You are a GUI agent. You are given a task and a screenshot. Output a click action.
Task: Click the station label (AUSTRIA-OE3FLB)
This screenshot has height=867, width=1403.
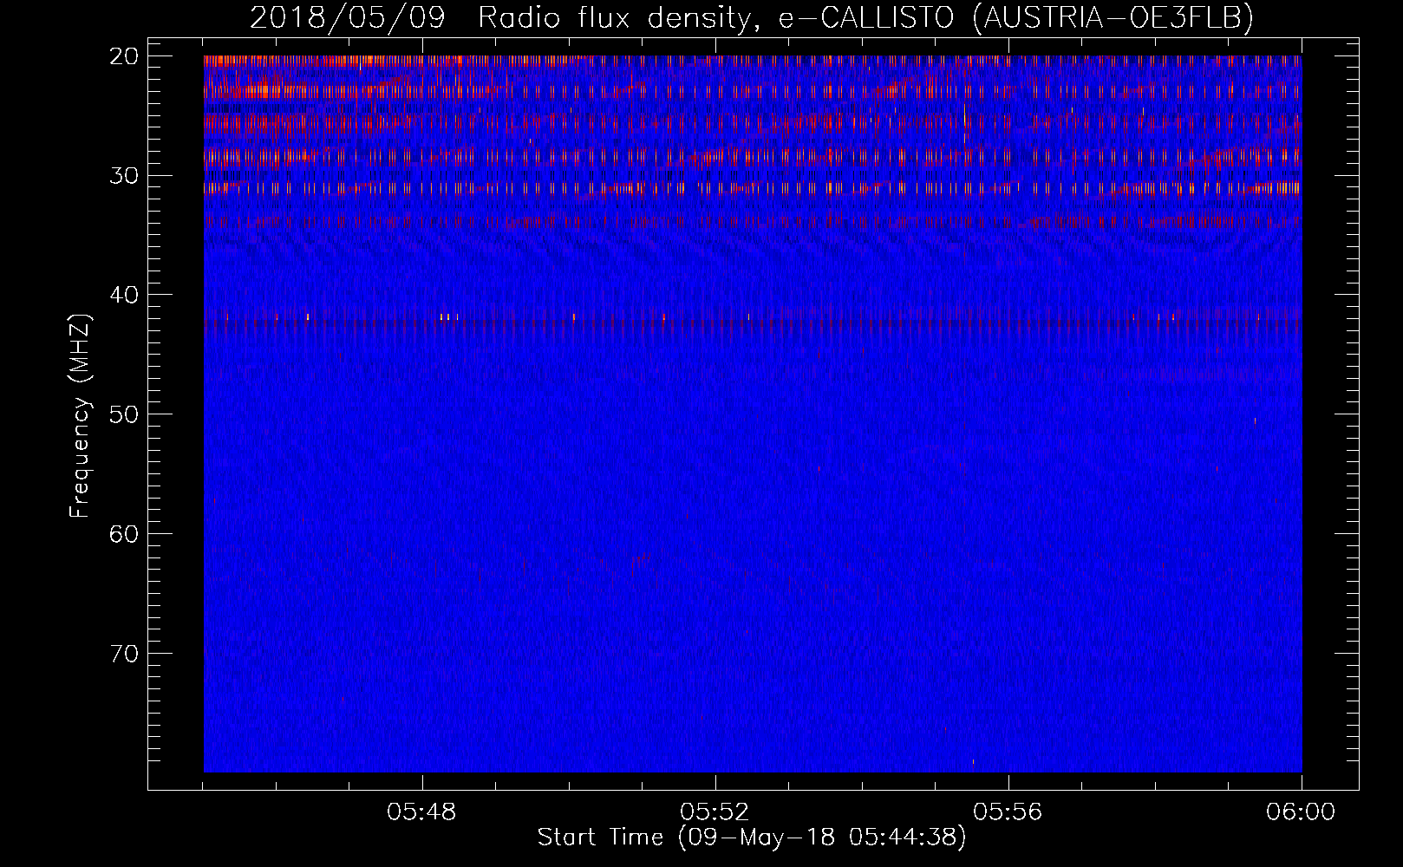1113,17
